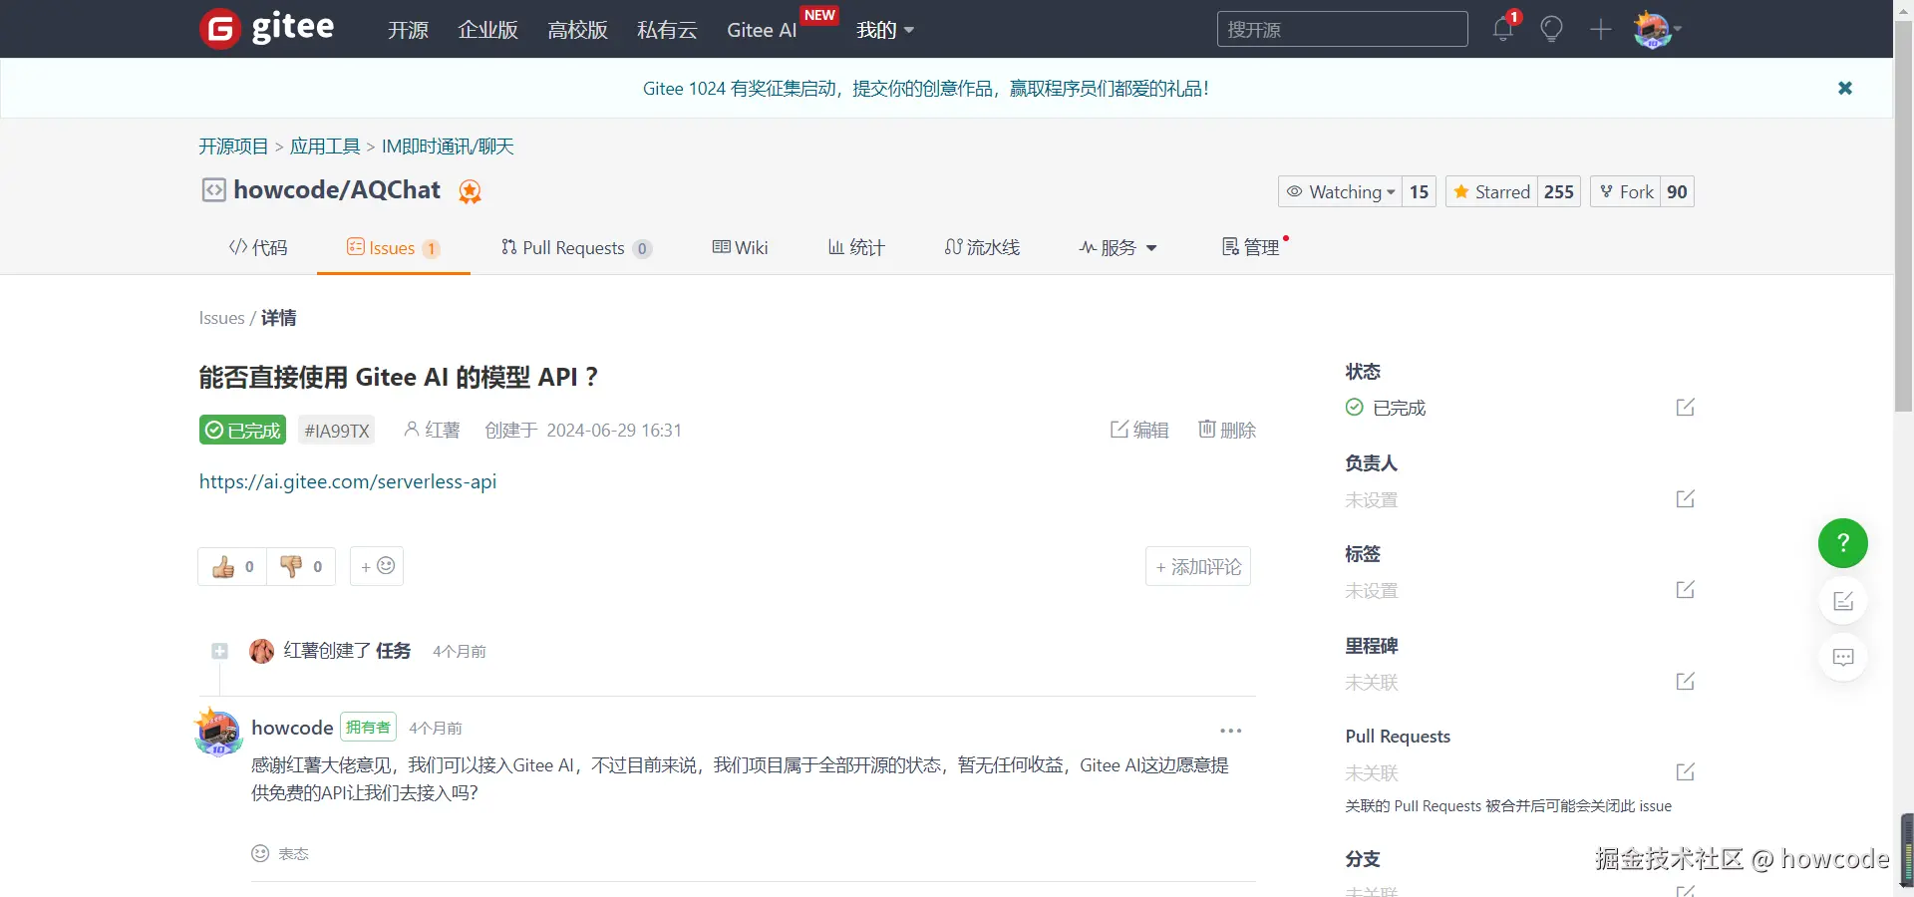Screen dimensions: 1914x897
Task: Go to 私有云 in top navigation
Action: click(x=667, y=30)
